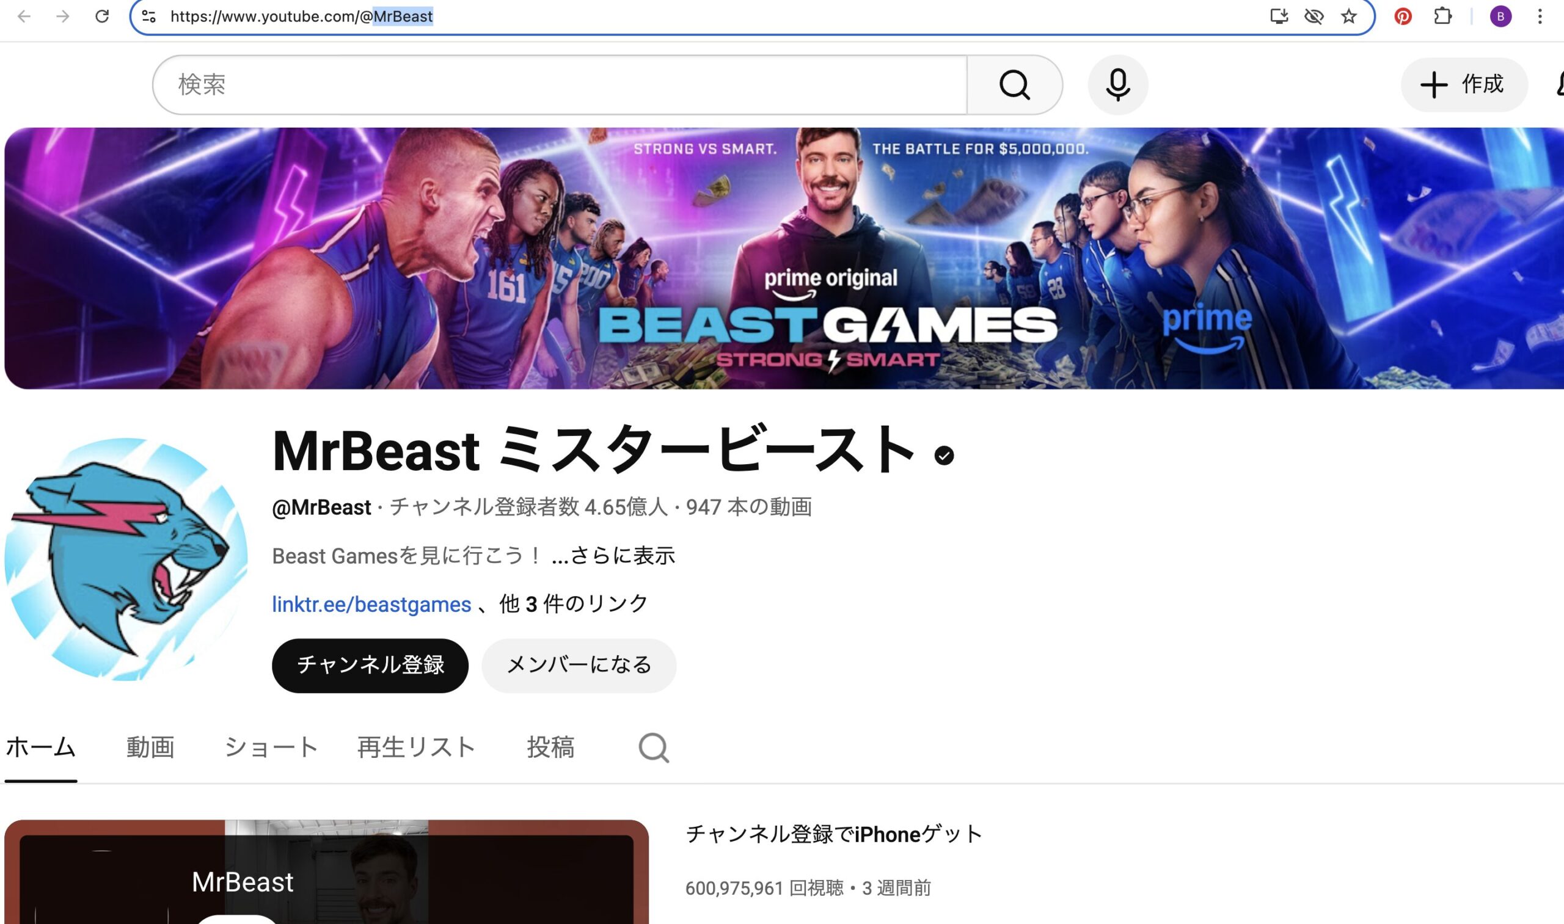Image resolution: width=1564 pixels, height=924 pixels.
Task: Start voice search with the microphone icon
Action: 1117,85
